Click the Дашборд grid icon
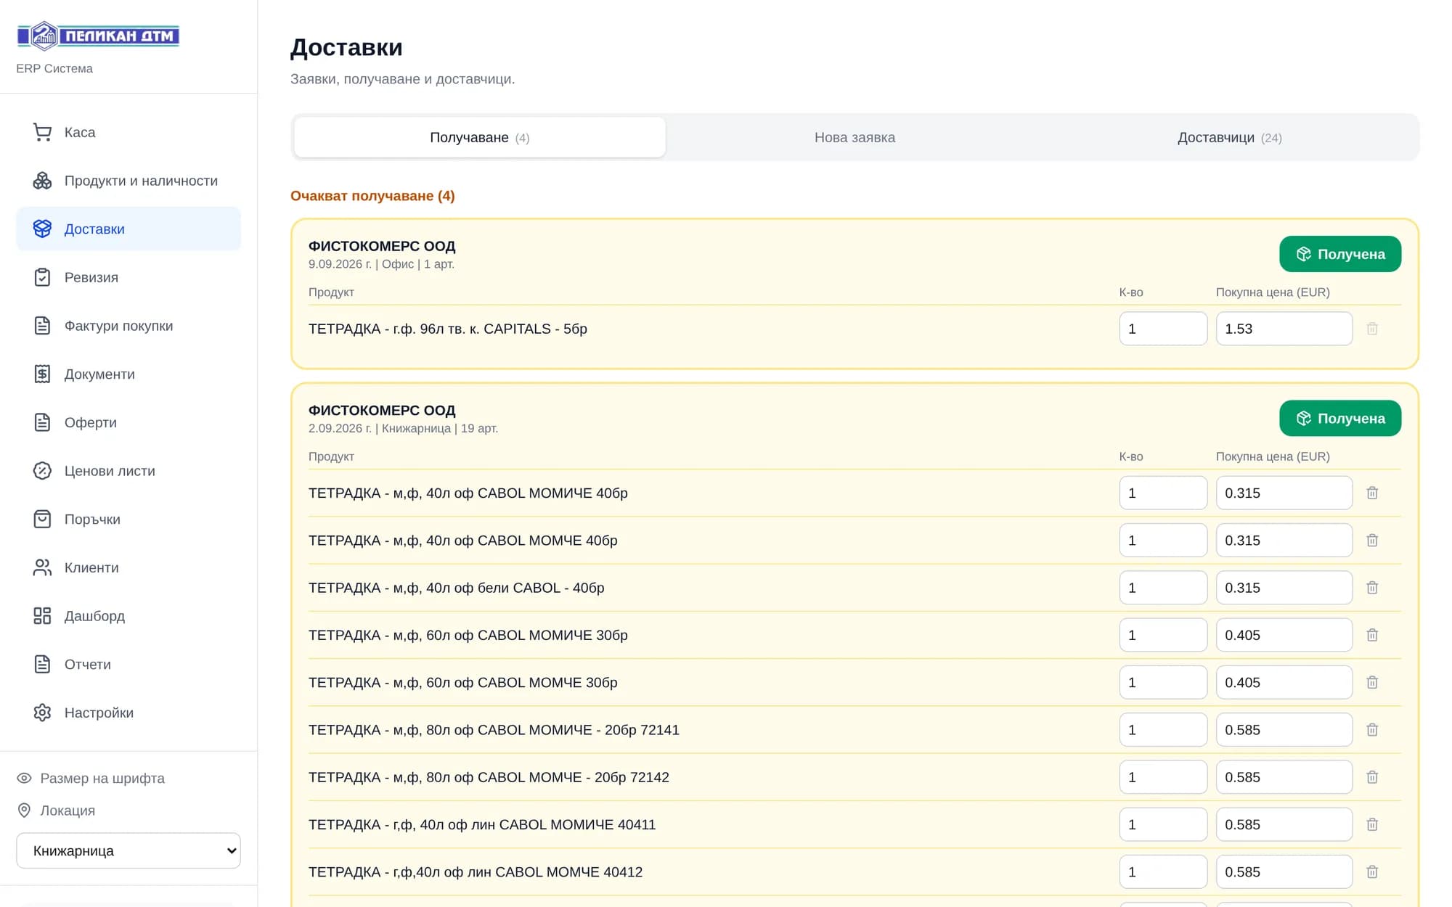Screen dimensions: 1452x907 point(42,616)
